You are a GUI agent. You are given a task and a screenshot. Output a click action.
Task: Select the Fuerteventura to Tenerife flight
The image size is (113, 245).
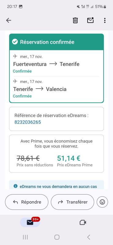click(56, 64)
